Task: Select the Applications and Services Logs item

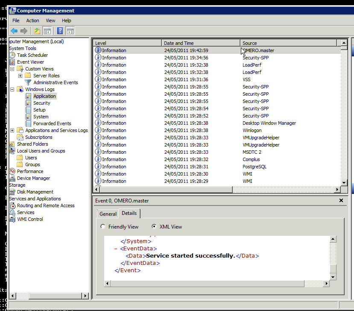Action: (56, 130)
